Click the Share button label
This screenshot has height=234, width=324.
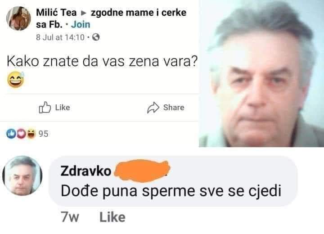174,108
